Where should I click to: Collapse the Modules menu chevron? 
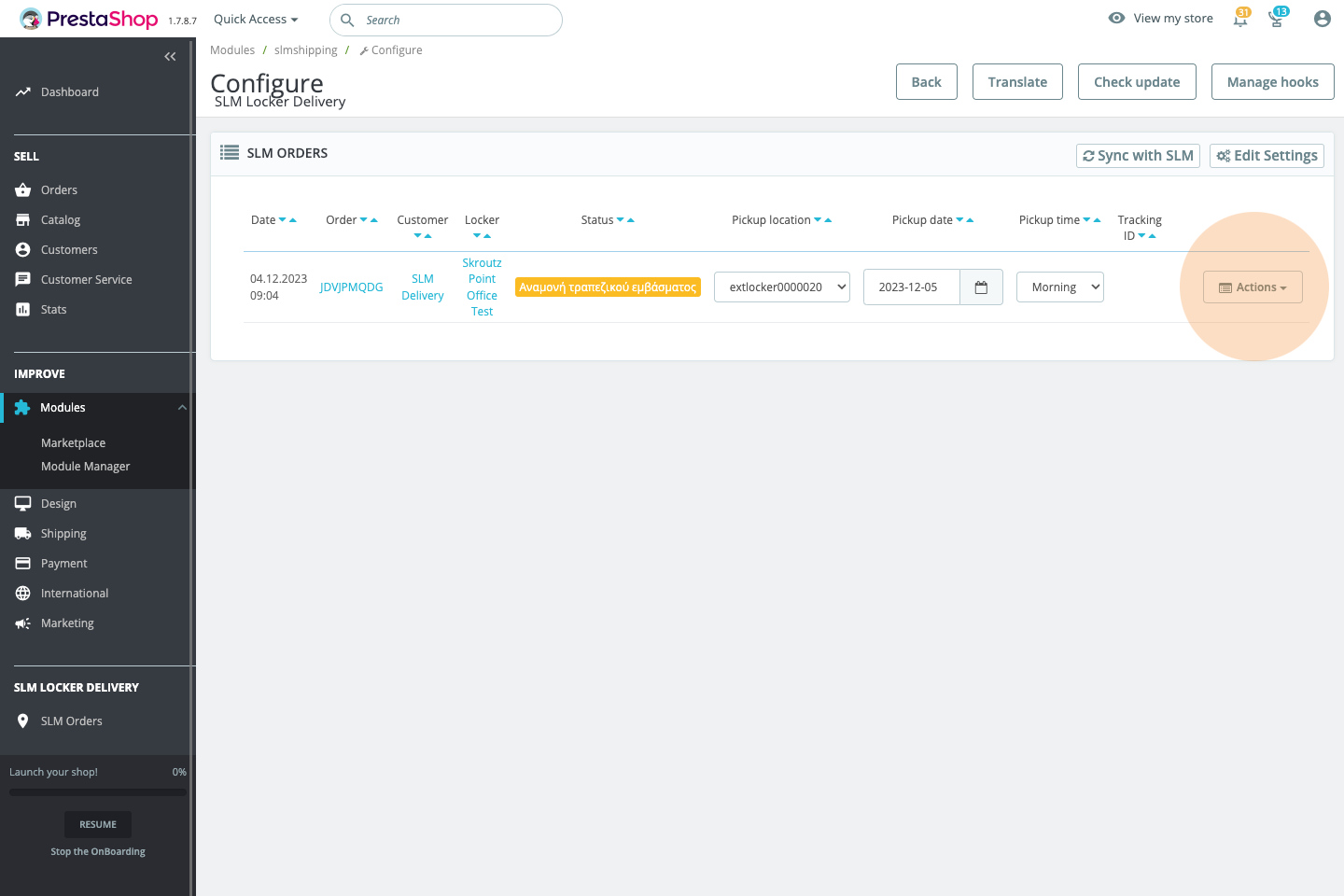pos(182,408)
